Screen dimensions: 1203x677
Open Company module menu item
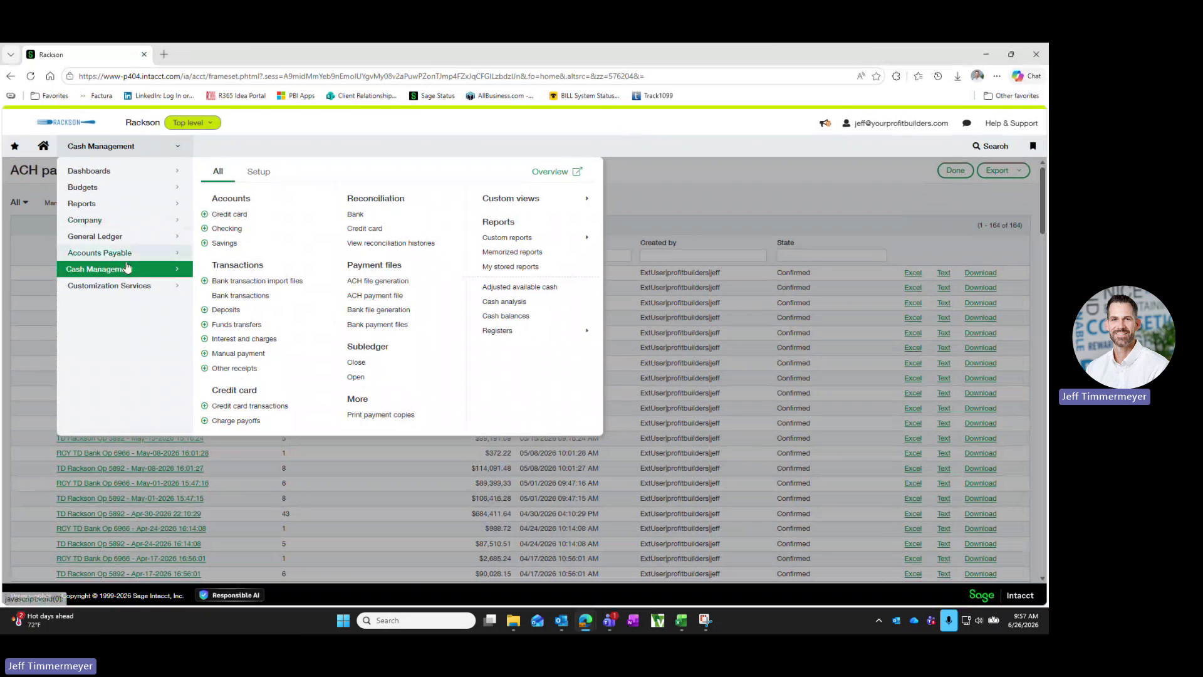tap(124, 220)
